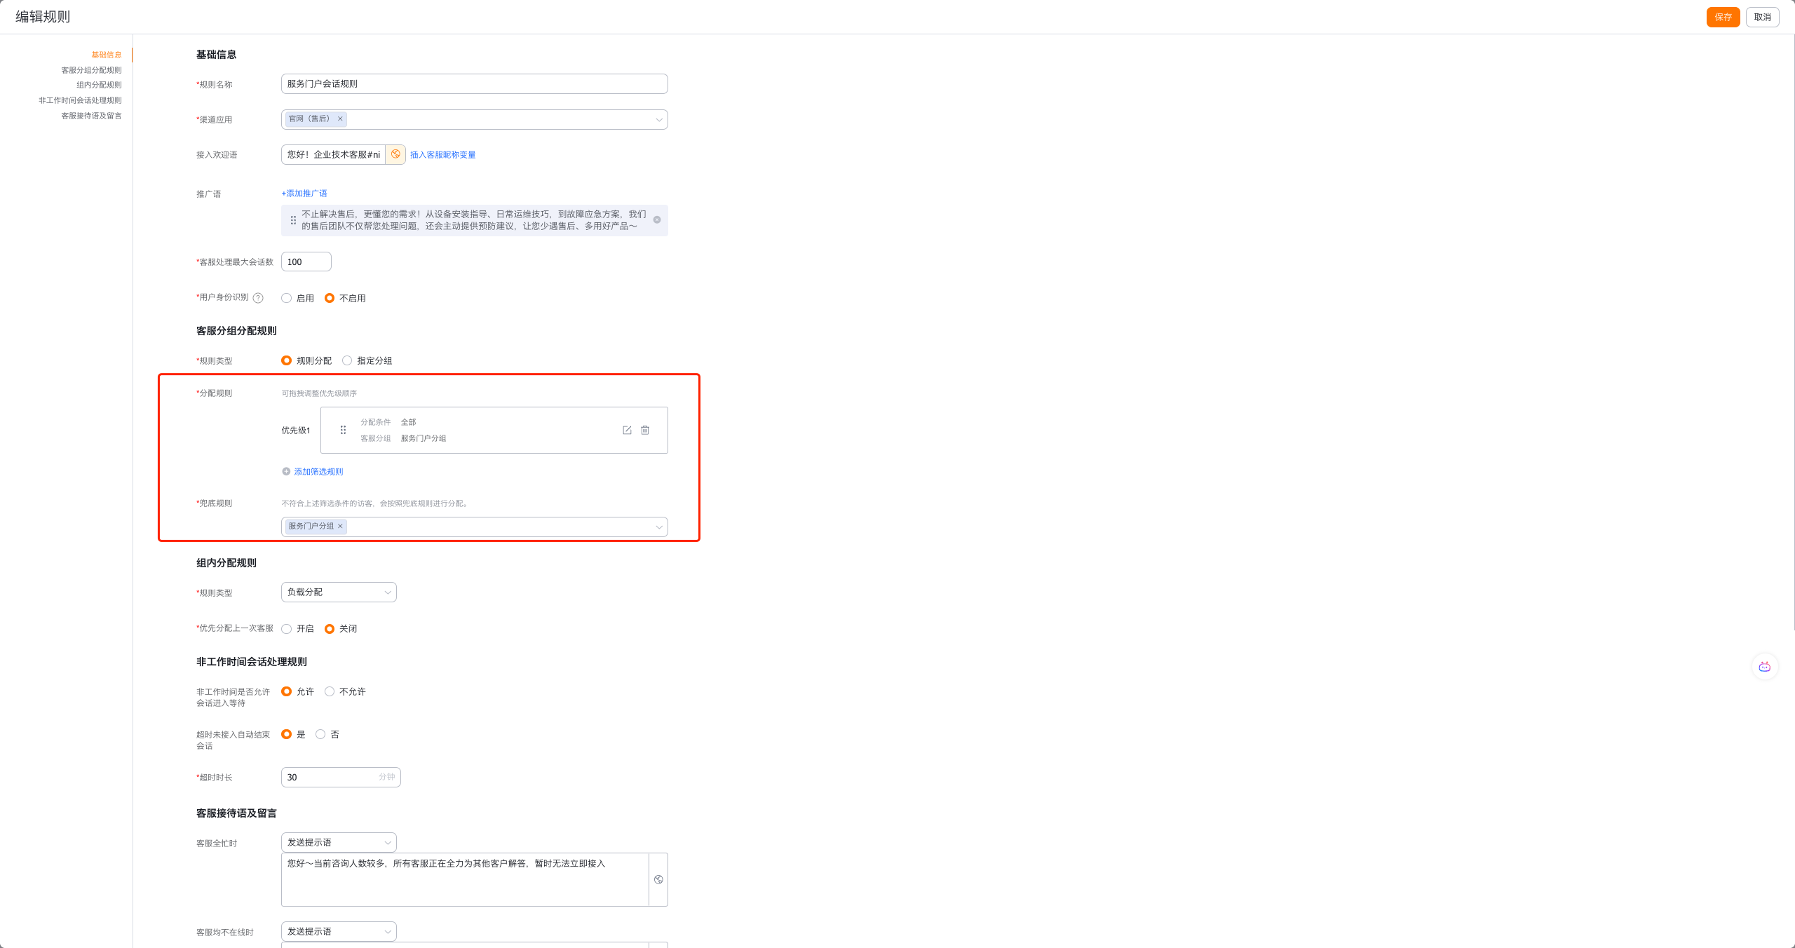1795x948 pixels.
Task: Open the 负载分配 rule type dropdown
Action: coord(339,592)
